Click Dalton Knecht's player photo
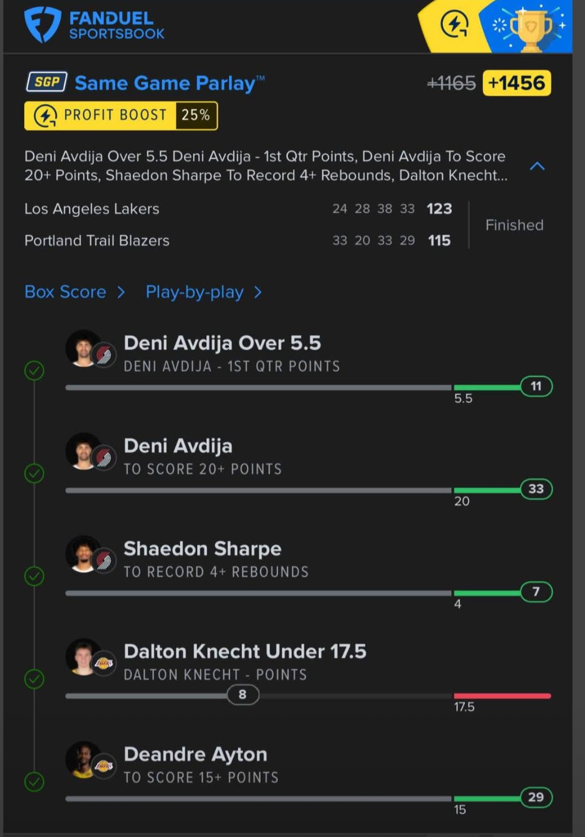Screen dimensions: 585x837 83,656
